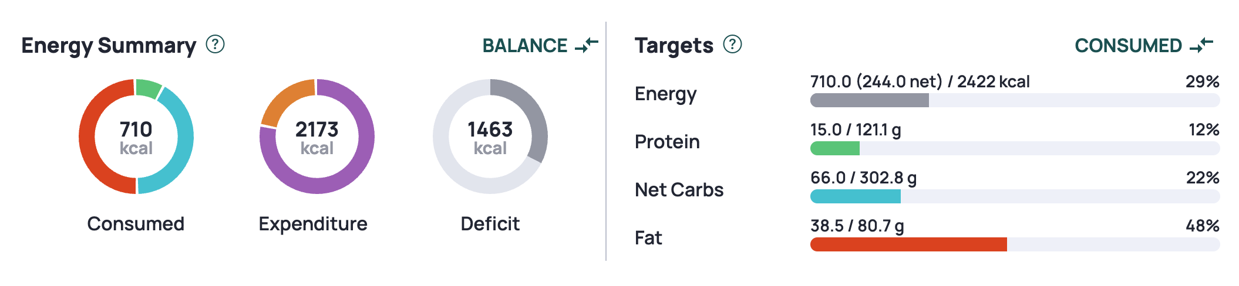This screenshot has width=1239, height=286.
Task: Open the Energy Summary help icon
Action: pyautogui.click(x=216, y=44)
